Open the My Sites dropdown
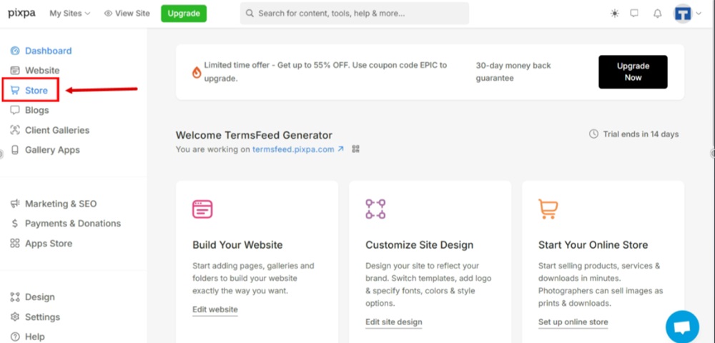The height and width of the screenshot is (343, 715). pos(70,13)
